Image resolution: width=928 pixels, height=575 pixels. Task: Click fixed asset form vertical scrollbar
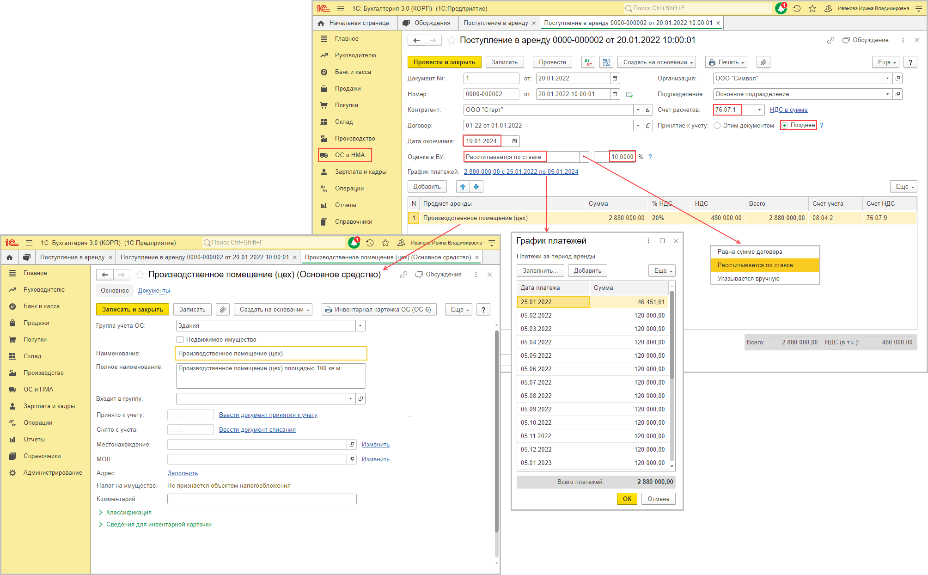[497, 432]
